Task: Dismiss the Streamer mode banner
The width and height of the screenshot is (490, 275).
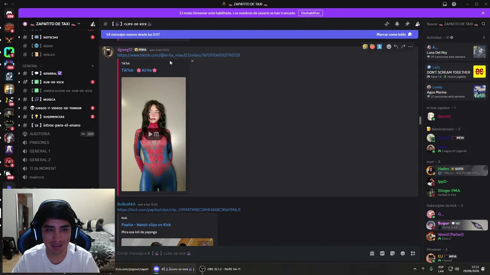Action: pyautogui.click(x=483, y=13)
